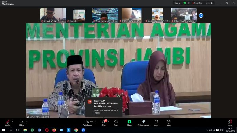Show hidden system tray icons
The image size is (237, 133).
click(207, 130)
